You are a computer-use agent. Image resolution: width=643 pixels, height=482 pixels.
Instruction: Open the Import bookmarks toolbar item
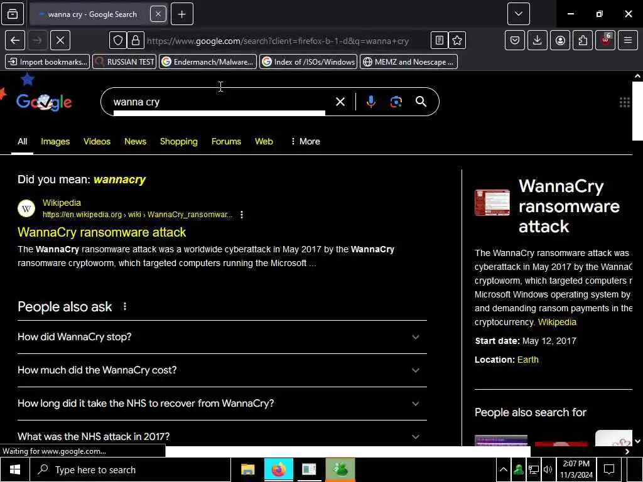pos(48,62)
